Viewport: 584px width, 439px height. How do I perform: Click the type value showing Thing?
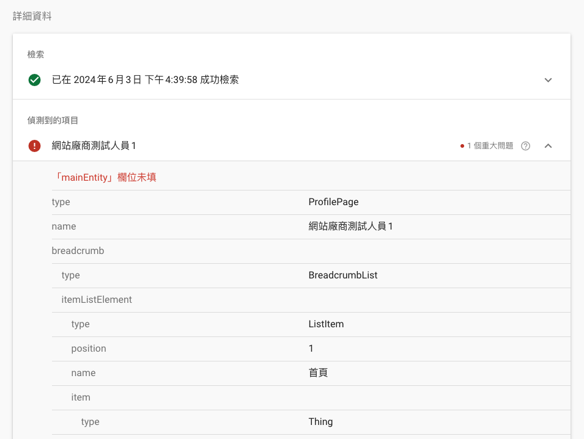tap(322, 421)
